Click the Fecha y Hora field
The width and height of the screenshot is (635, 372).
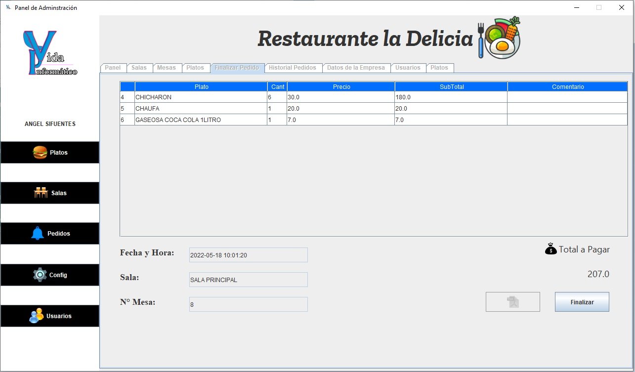tap(249, 255)
